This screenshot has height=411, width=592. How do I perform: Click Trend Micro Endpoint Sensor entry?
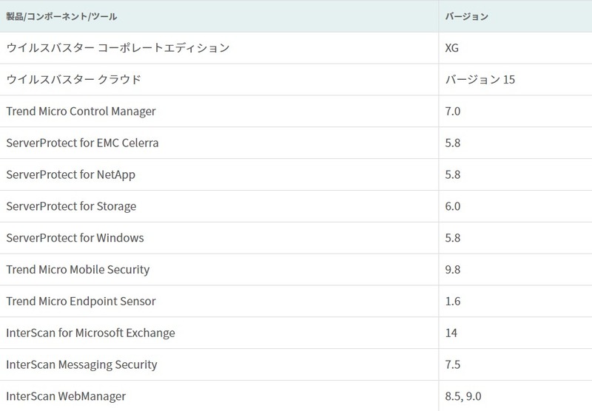pos(81,302)
